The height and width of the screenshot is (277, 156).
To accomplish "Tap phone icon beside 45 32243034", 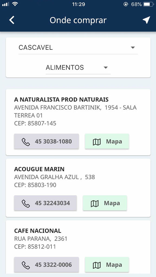I will coord(26,203).
